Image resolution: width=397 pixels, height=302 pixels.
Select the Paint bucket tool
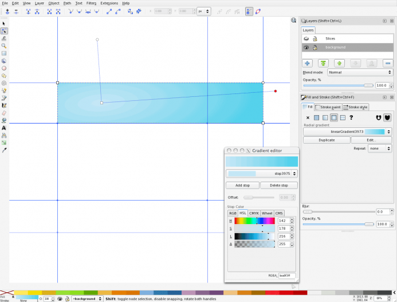(4, 120)
